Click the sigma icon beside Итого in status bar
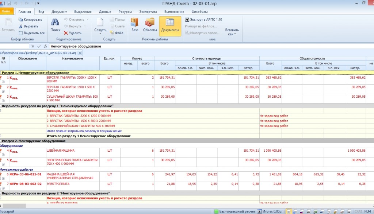The image size is (374, 214). pos(260,211)
